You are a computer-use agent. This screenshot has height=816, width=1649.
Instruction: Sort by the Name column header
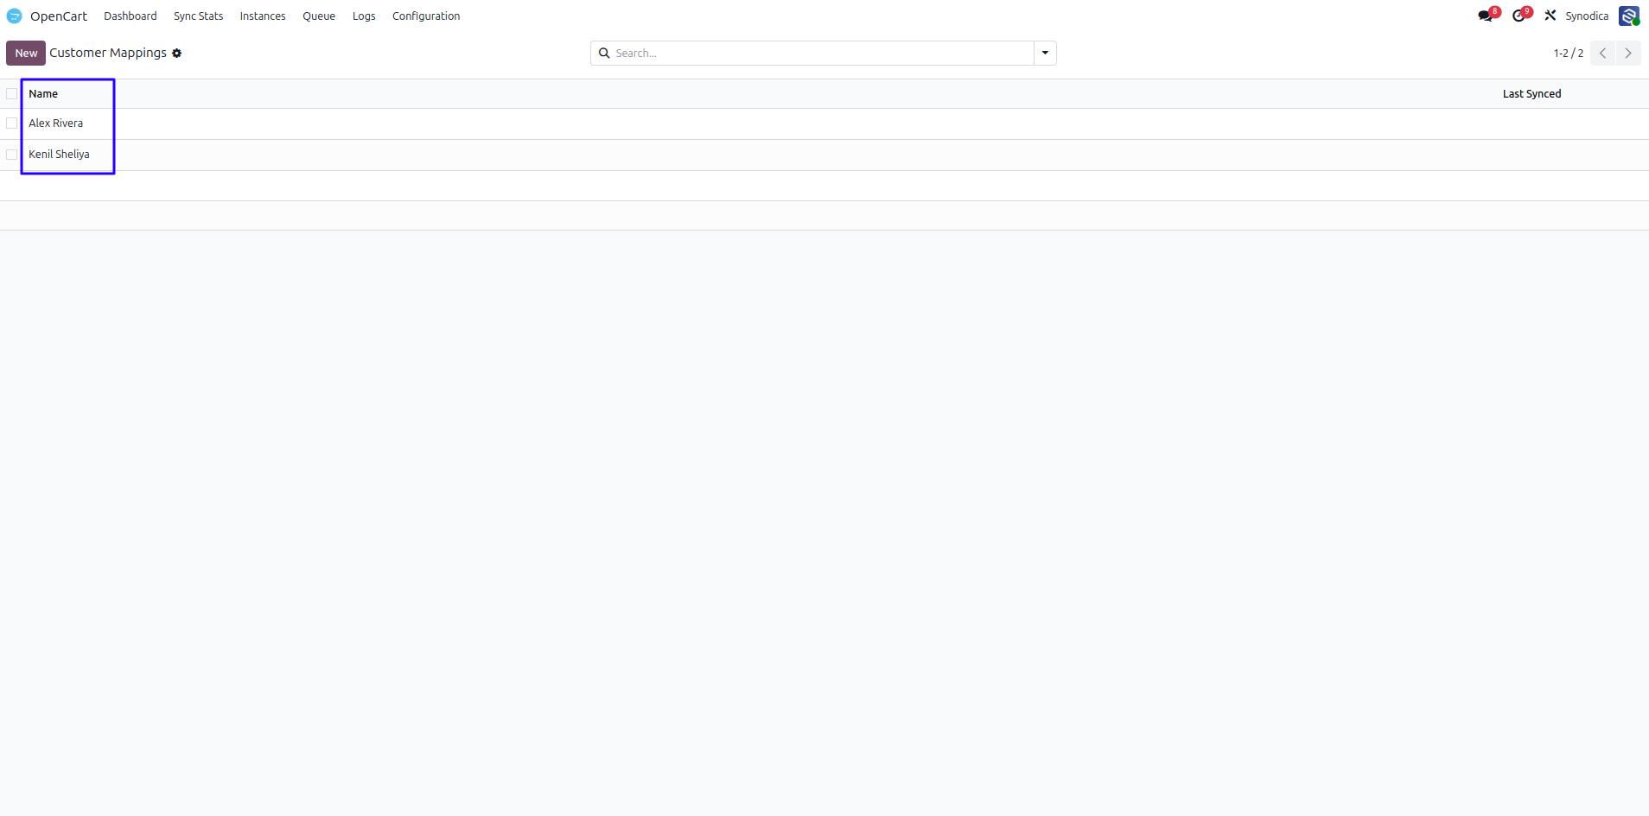[43, 94]
